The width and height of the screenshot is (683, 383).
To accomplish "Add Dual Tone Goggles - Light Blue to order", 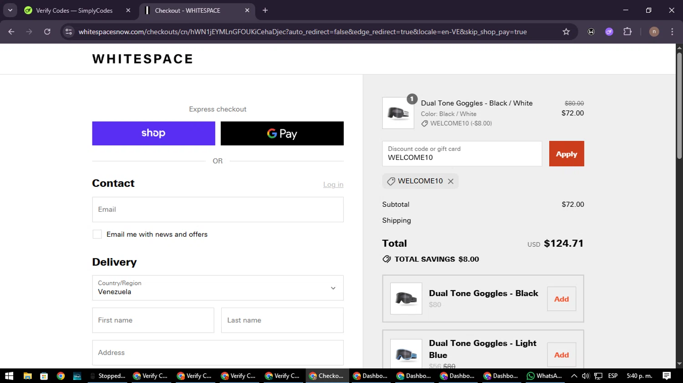I will (x=561, y=355).
